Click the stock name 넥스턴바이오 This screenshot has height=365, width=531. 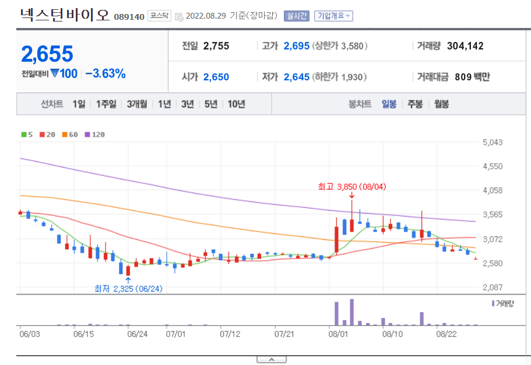tap(65, 15)
